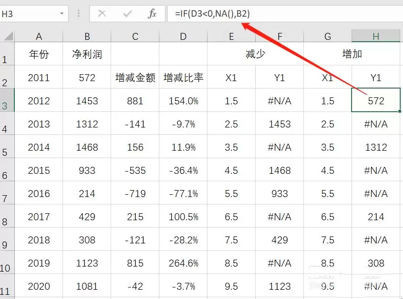The height and width of the screenshot is (299, 403).
Task: Click into the formula bar text =IF(D3<0,NA(),B2)
Action: click(x=212, y=13)
